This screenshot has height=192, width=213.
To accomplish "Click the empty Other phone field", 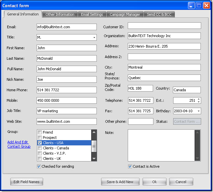I will [x=141, y=121].
